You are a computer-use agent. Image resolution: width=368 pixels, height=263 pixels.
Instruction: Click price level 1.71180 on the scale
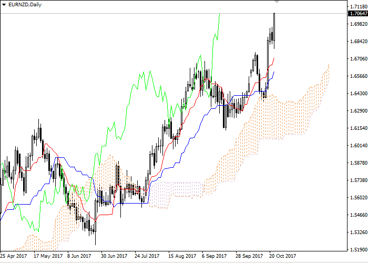pos(359,6)
